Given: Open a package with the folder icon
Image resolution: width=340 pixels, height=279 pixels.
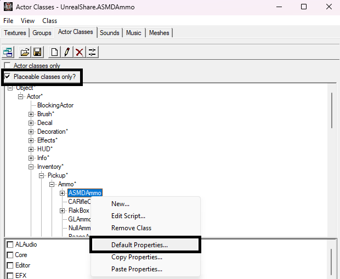Looking at the screenshot, I should [25, 52].
